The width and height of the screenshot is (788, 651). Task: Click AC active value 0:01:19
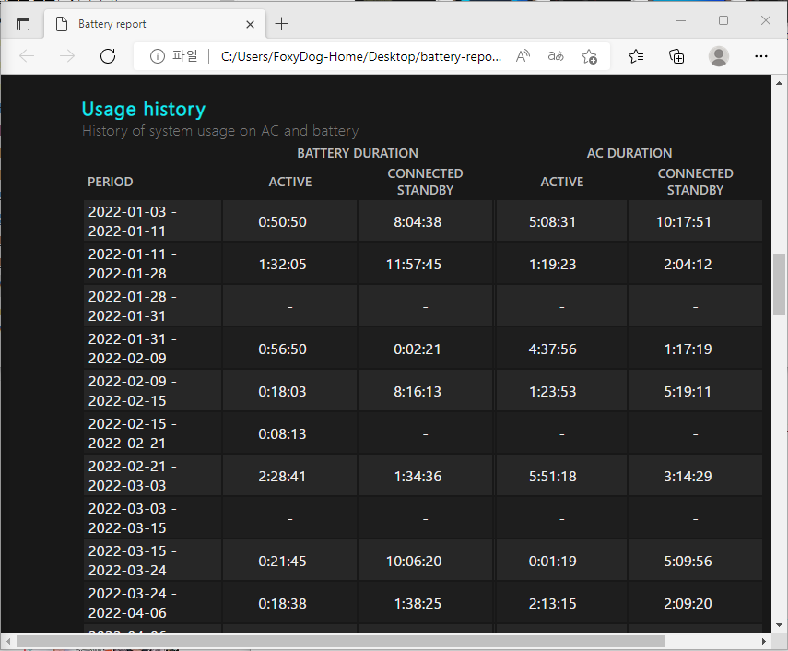point(552,561)
